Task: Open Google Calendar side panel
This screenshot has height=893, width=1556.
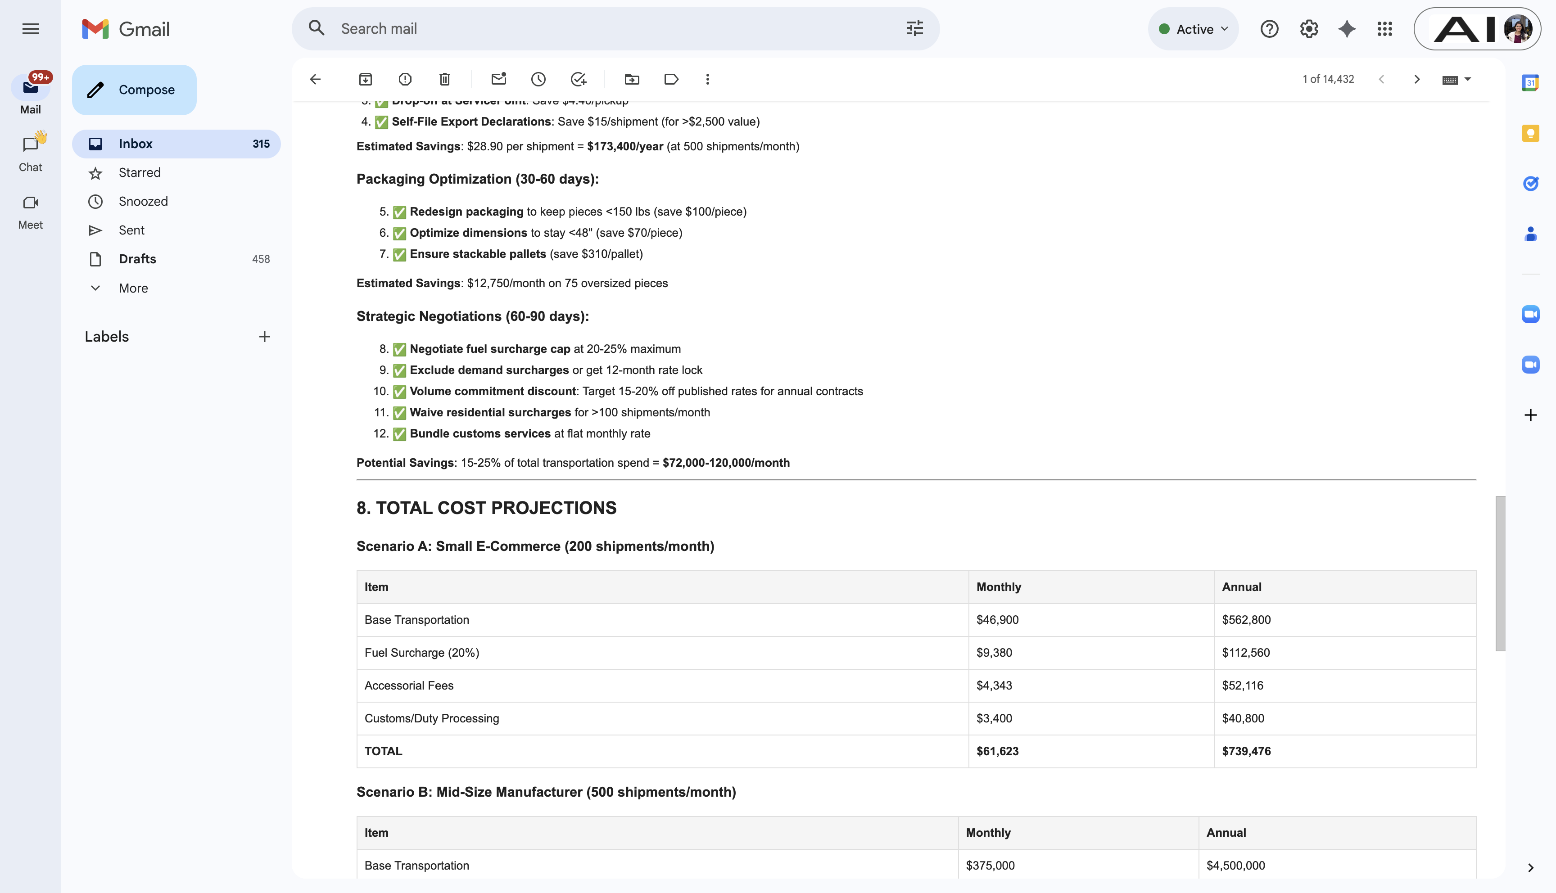Action: pos(1530,83)
